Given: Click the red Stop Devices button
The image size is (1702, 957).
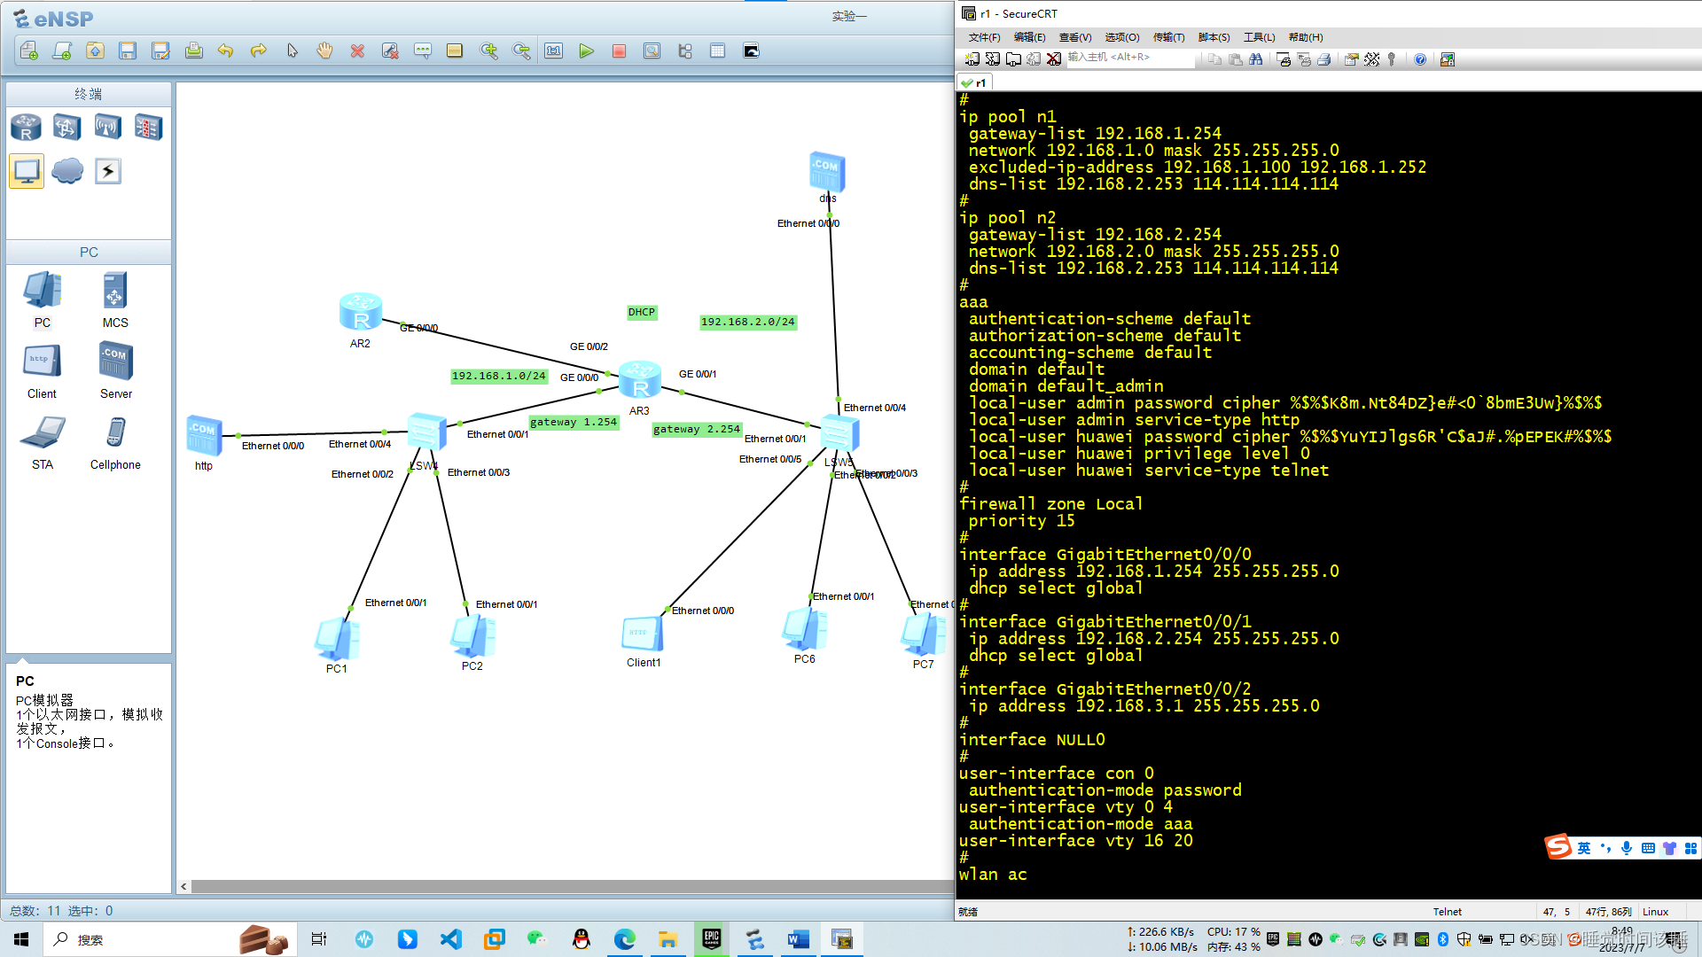Looking at the screenshot, I should (x=619, y=51).
